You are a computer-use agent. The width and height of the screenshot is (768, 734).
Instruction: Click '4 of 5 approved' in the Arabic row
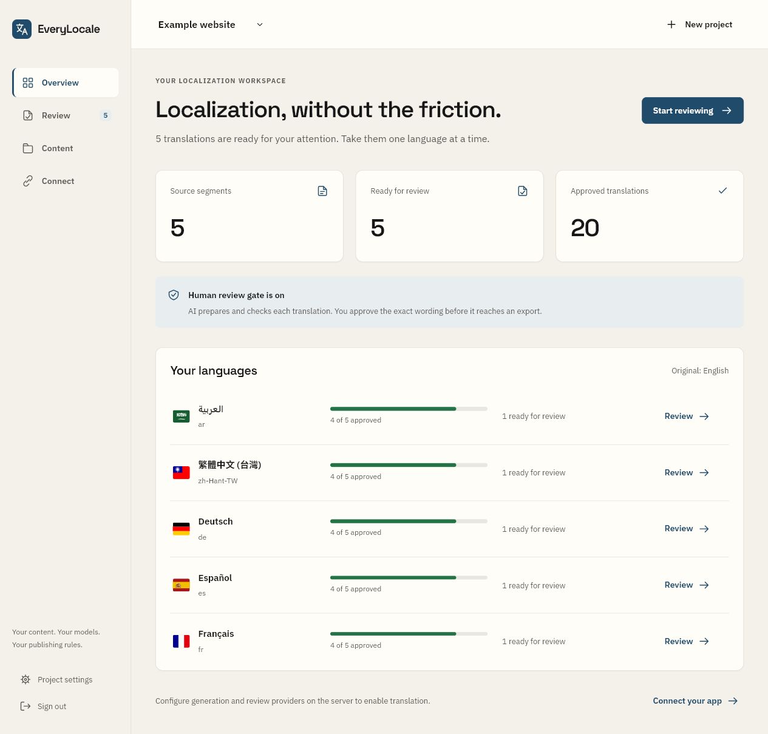point(356,420)
